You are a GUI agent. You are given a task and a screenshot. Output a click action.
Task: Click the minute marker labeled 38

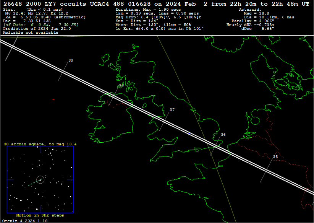coord(121,85)
